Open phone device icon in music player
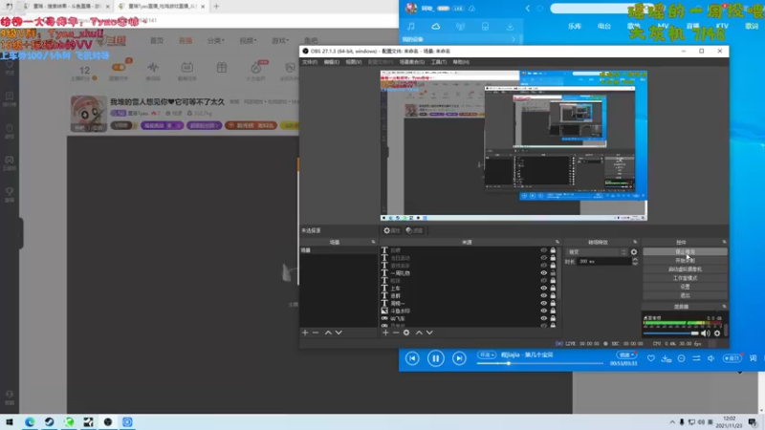The image size is (765, 430). [x=485, y=27]
